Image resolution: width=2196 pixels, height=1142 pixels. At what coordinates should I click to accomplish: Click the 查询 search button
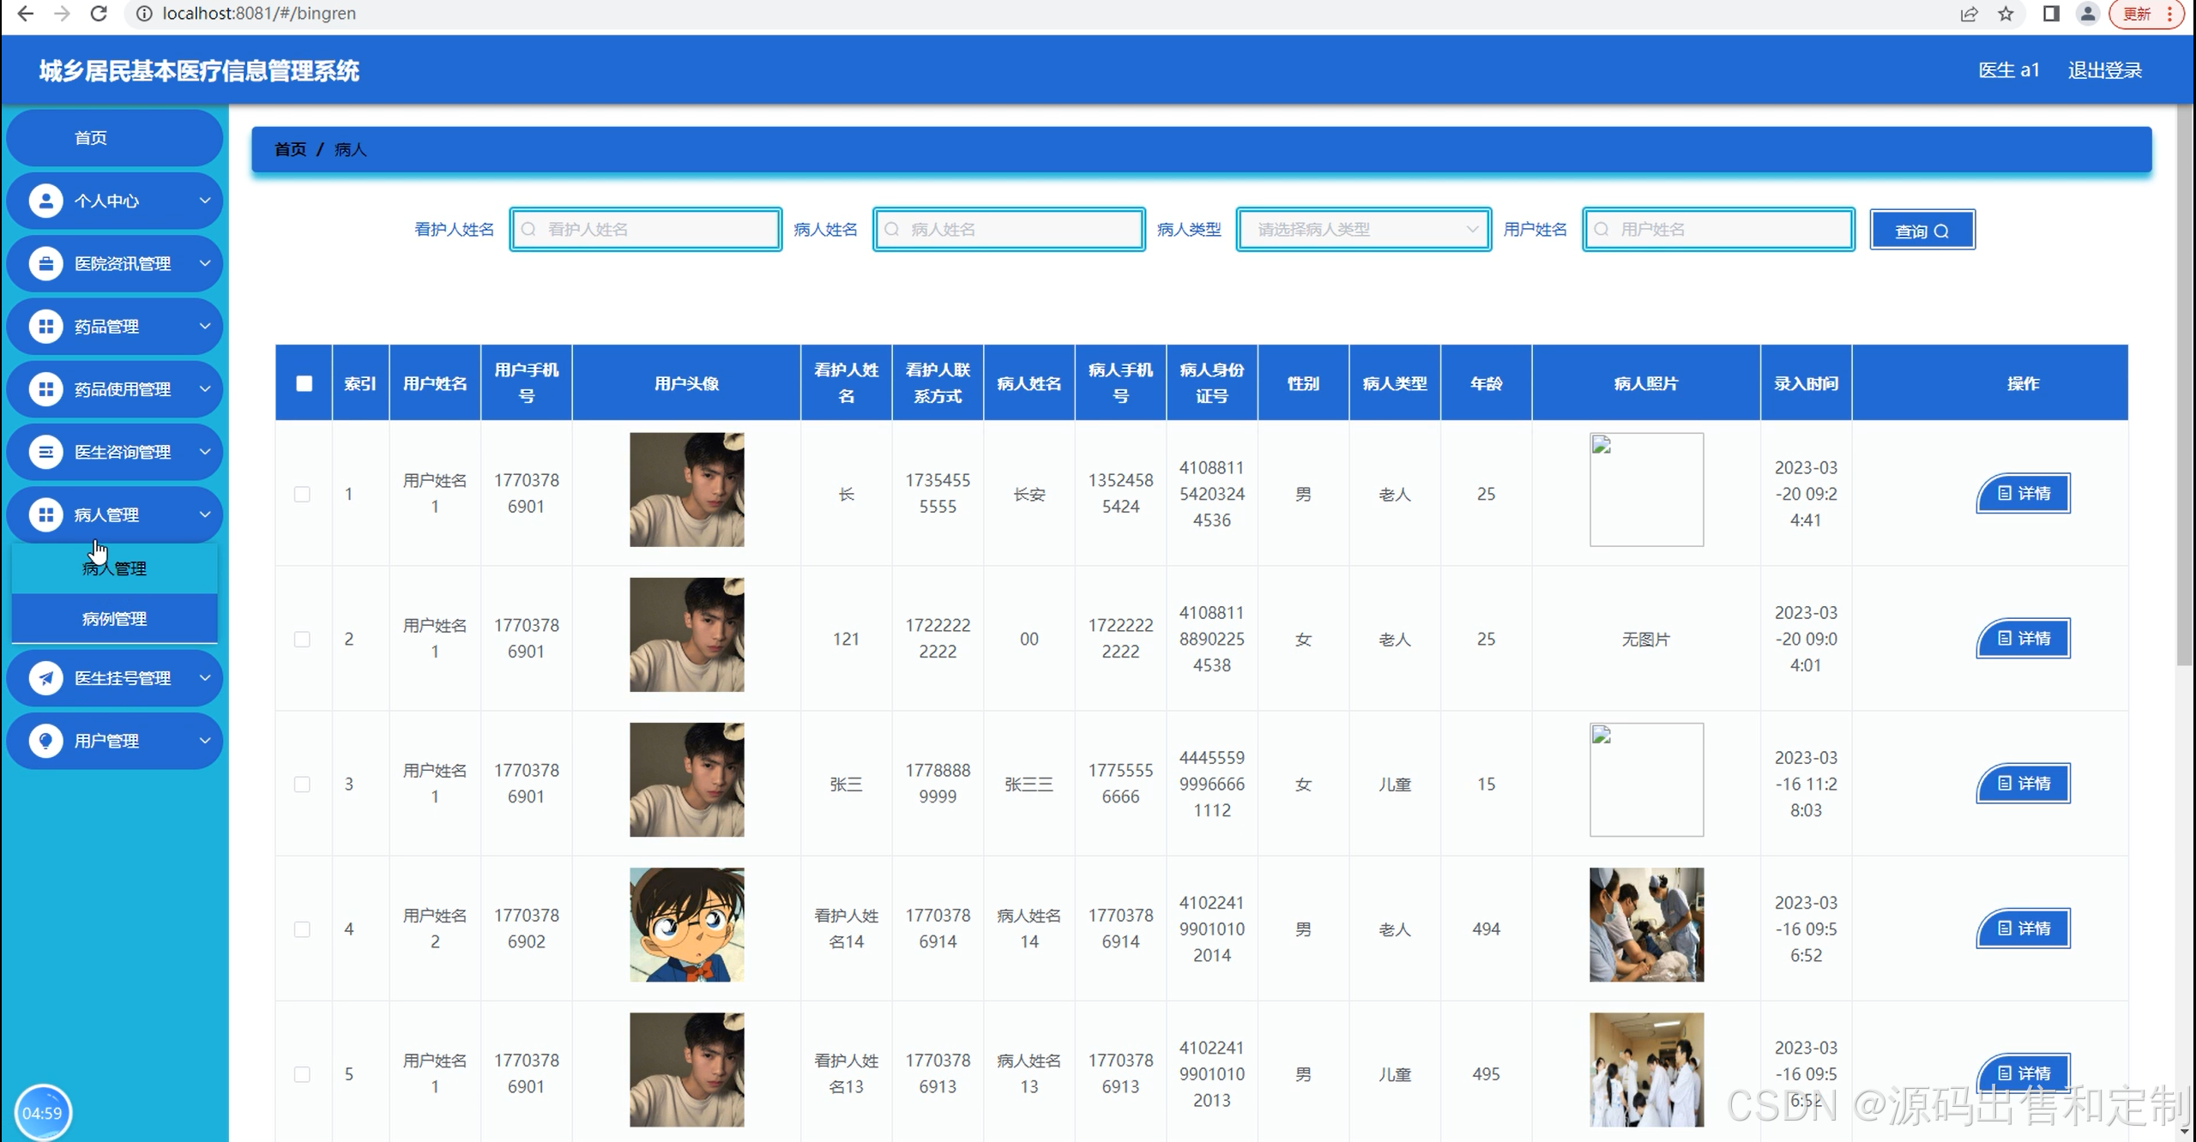pos(1921,231)
